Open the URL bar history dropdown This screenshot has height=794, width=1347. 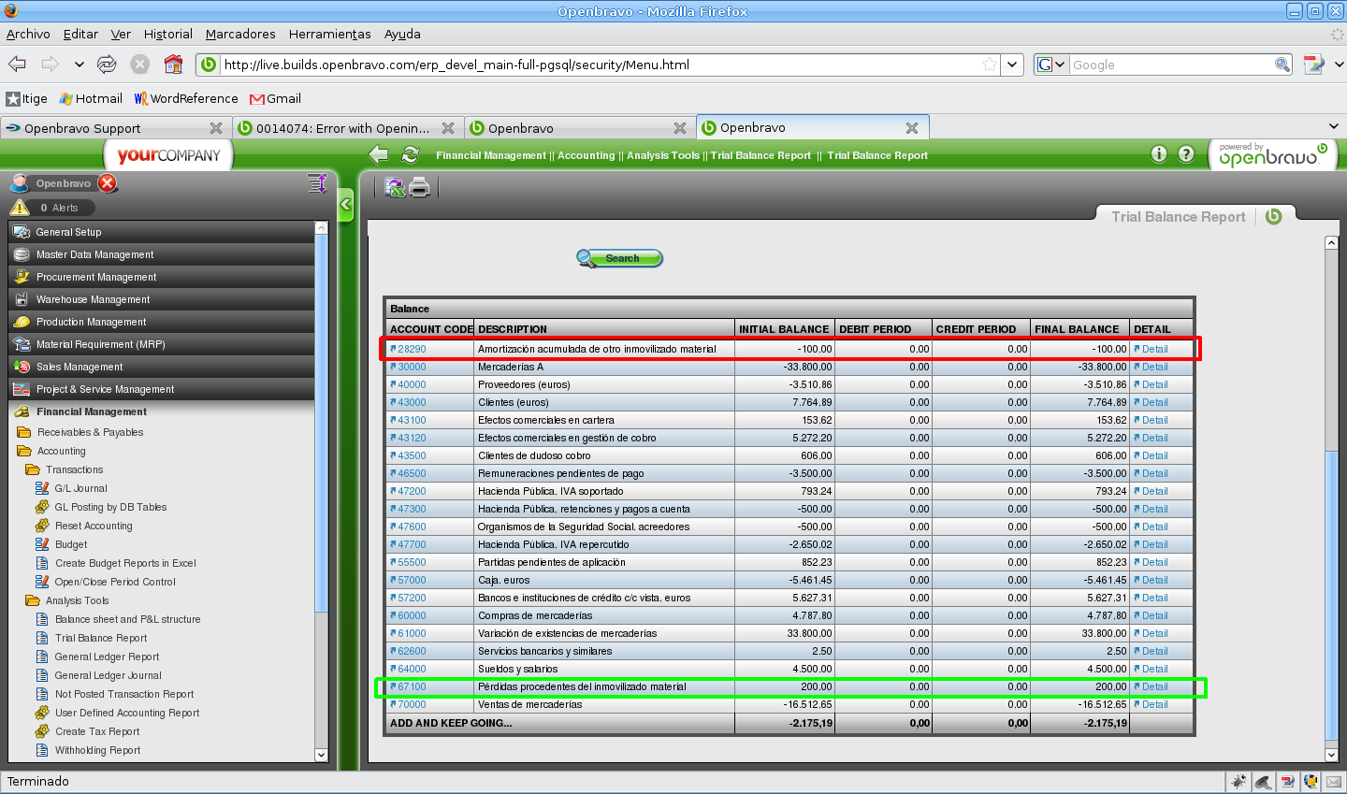1012,65
